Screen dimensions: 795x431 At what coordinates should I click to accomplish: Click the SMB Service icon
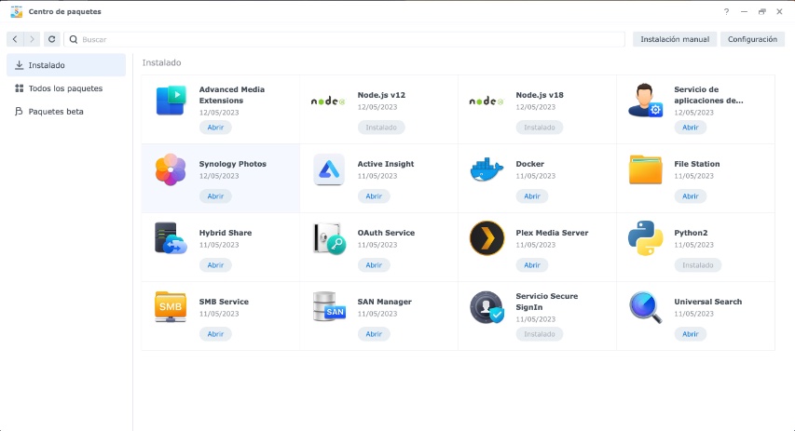click(x=171, y=307)
